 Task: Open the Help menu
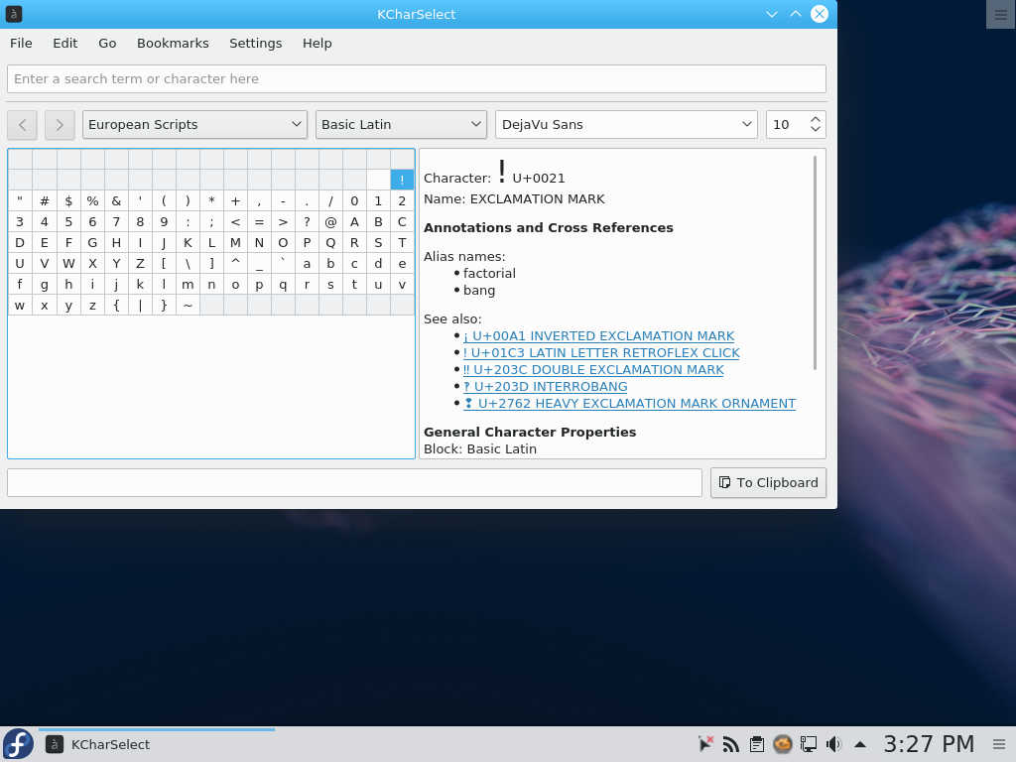(317, 44)
